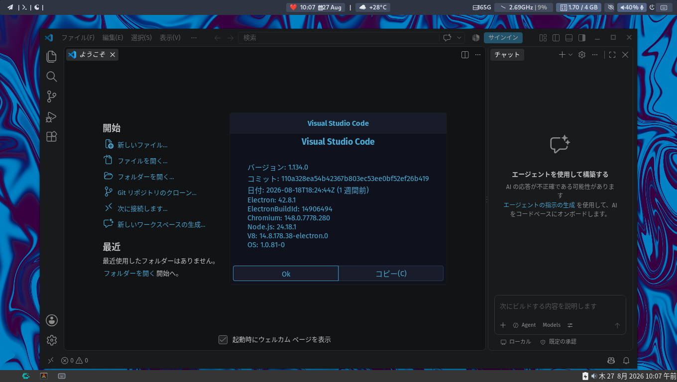The width and height of the screenshot is (677, 382).
Task: Click 次に接続します... link
Action: click(142, 209)
